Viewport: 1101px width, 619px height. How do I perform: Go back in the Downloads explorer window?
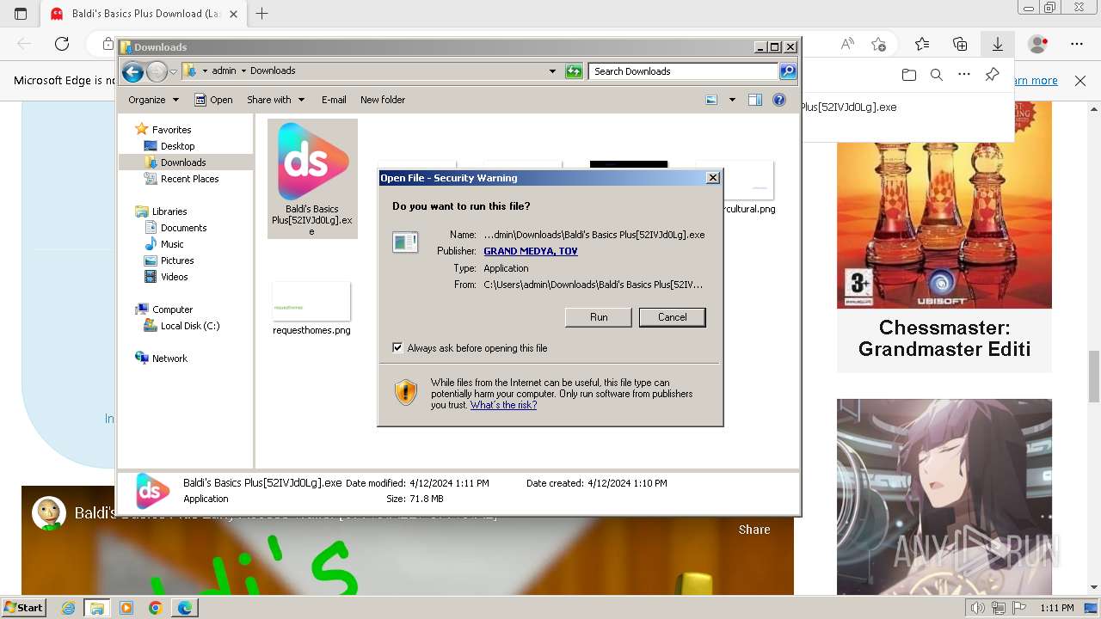coord(132,71)
